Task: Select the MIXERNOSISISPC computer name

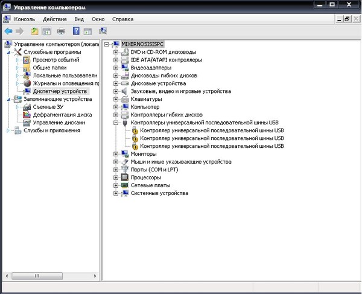Action: pos(142,44)
